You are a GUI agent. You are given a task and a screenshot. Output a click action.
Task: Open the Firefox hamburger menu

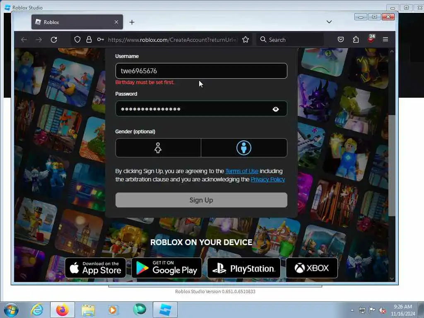tap(385, 39)
